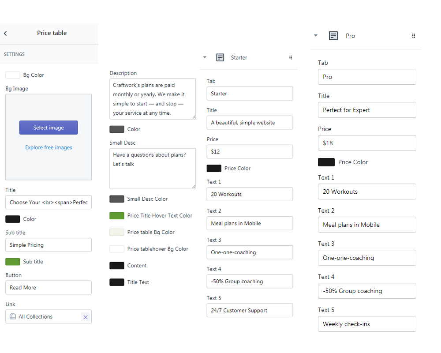This screenshot has width=441, height=353.
Task: Open the Bg Color swatch
Action: (12, 75)
